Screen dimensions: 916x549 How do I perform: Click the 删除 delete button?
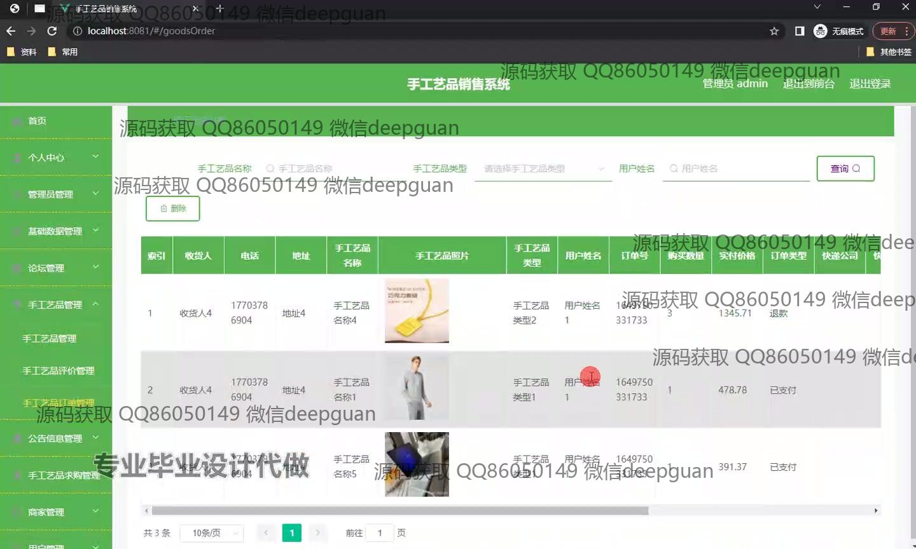click(x=173, y=208)
